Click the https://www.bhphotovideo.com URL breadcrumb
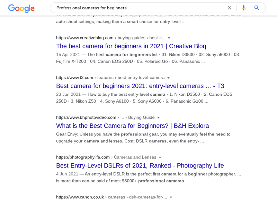This screenshot has width=277, height=200. (x=86, y=117)
